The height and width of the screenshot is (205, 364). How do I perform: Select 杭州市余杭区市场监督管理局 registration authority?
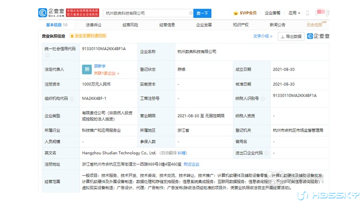tap(298, 130)
